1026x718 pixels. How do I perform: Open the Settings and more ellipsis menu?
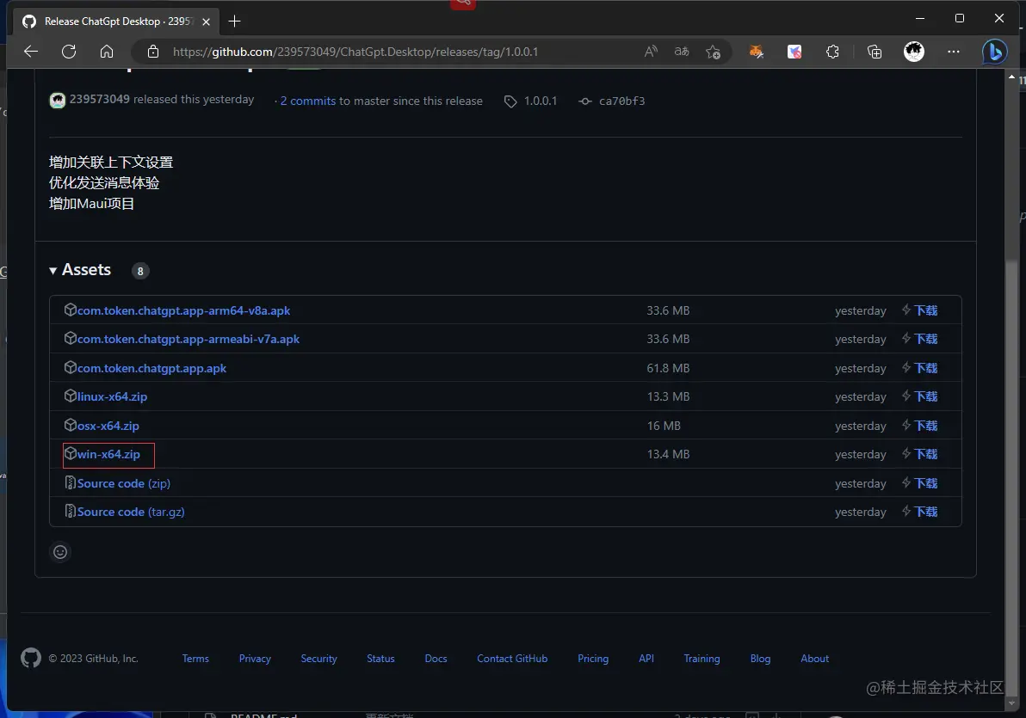954,52
